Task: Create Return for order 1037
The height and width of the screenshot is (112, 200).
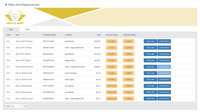Action: (164, 67)
